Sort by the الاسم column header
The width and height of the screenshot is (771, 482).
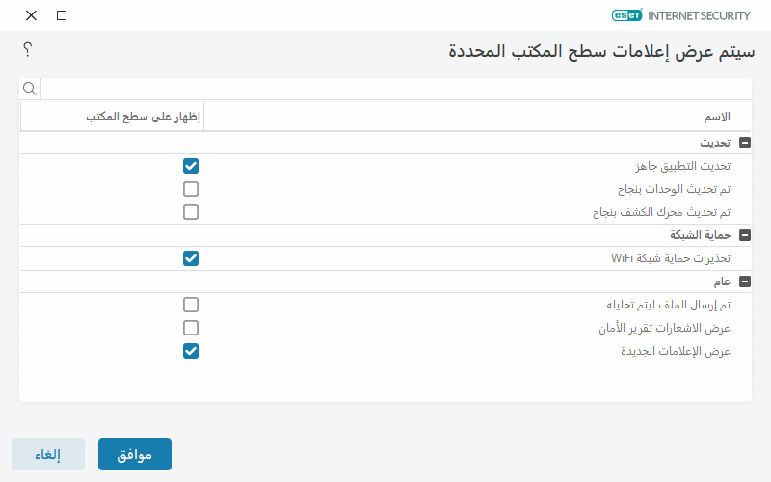pos(717,117)
